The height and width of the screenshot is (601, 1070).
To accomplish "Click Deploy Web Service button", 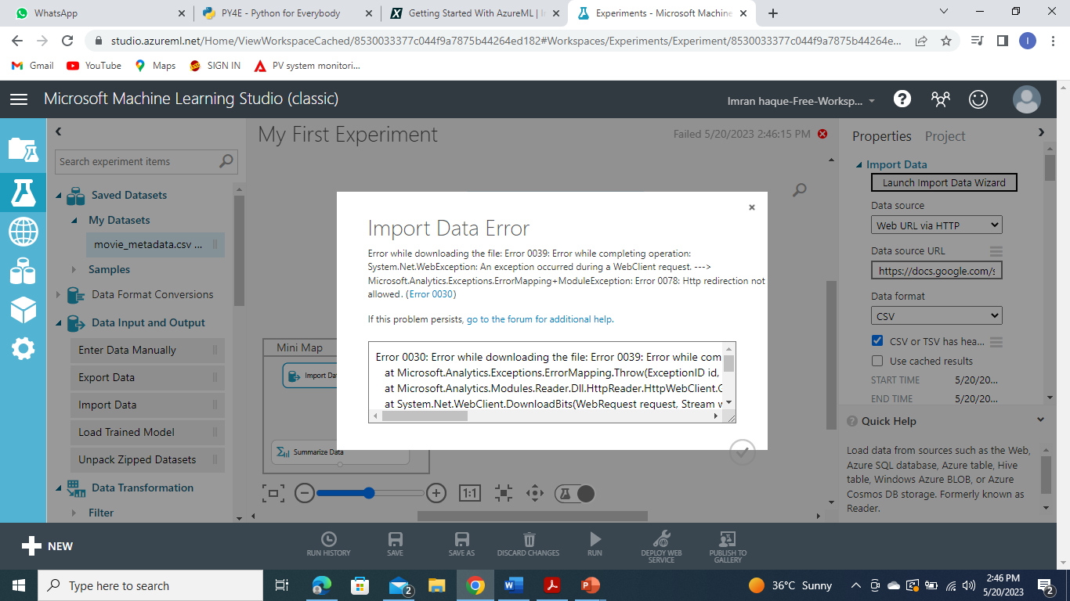I will point(662,546).
